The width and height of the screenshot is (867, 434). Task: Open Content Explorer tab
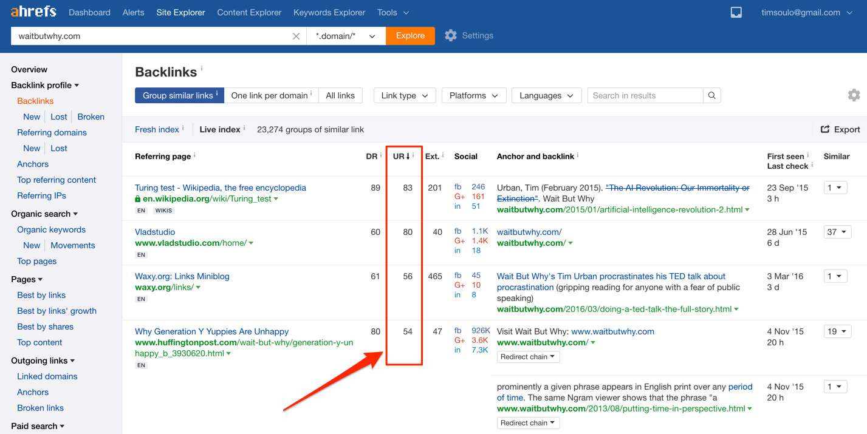click(x=249, y=12)
